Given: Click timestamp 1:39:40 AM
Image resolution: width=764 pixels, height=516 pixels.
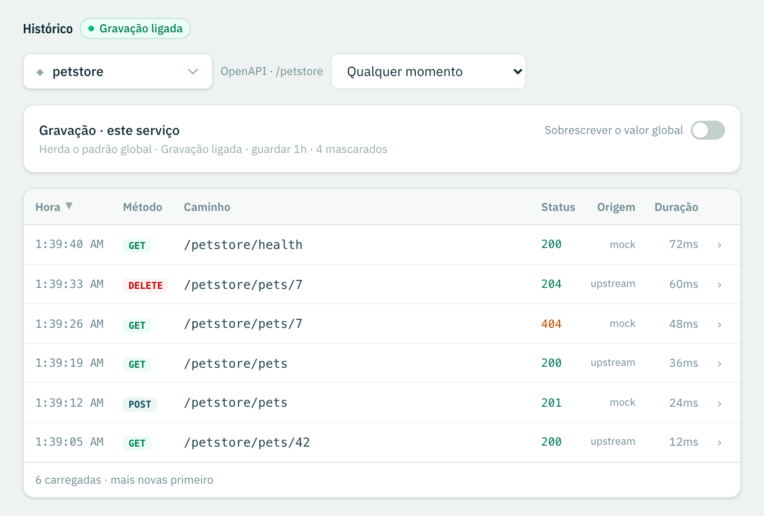Looking at the screenshot, I should [69, 244].
